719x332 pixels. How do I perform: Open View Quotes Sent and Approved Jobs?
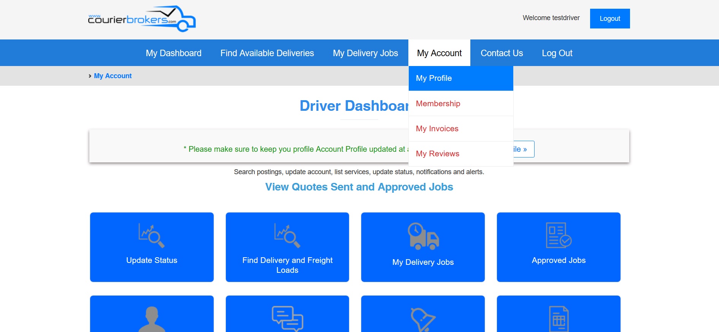[359, 187]
